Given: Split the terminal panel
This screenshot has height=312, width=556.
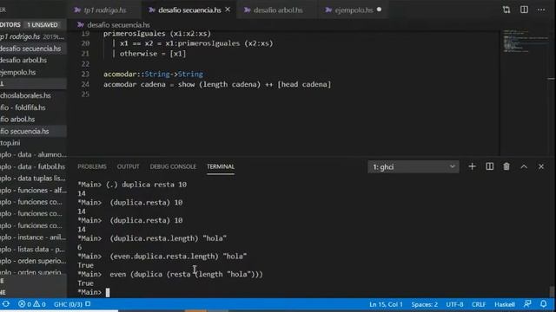Looking at the screenshot, I should pyautogui.click(x=489, y=166).
